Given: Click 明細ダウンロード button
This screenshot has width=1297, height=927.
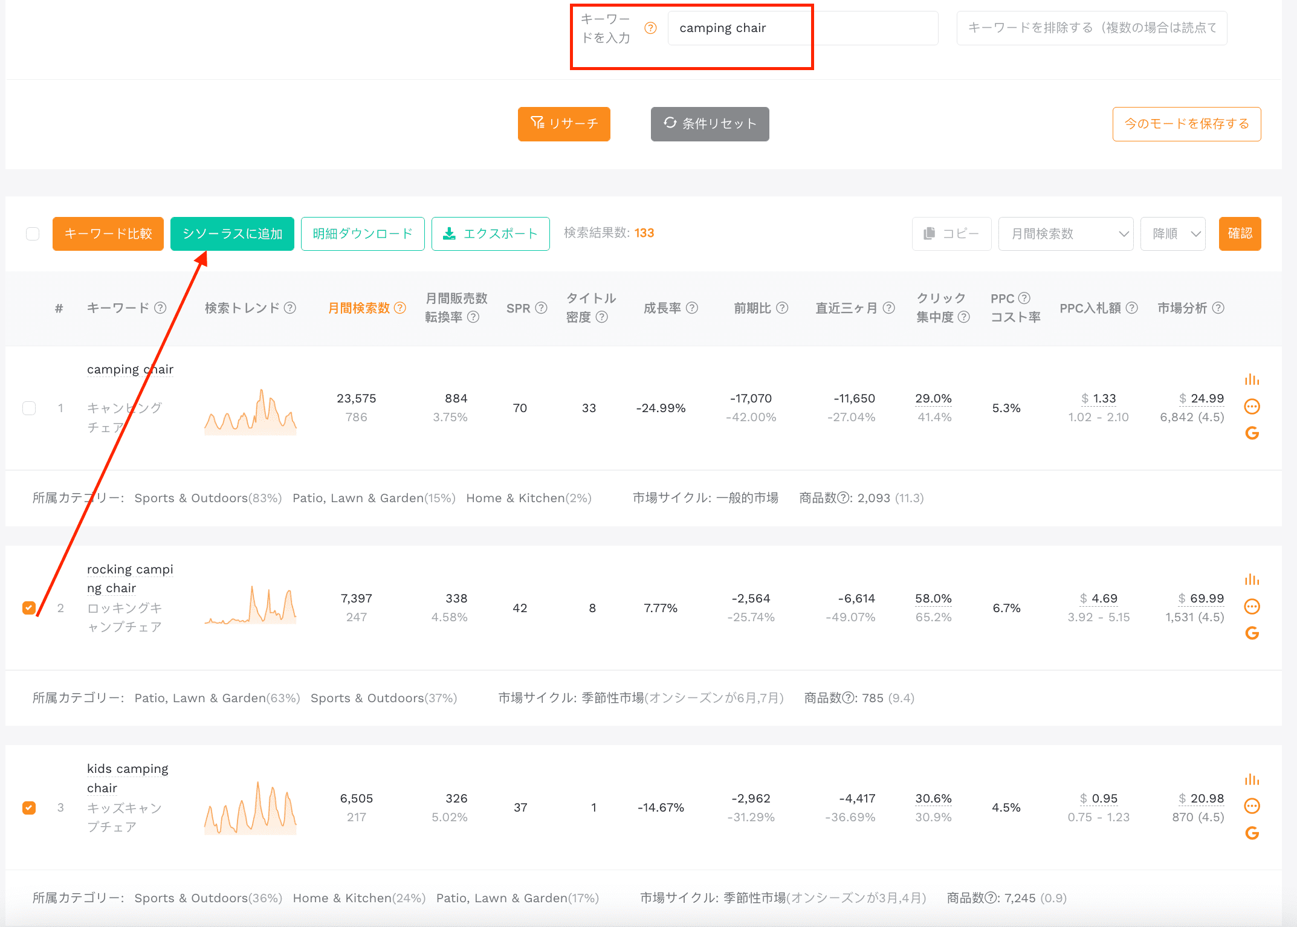Looking at the screenshot, I should click(x=363, y=234).
